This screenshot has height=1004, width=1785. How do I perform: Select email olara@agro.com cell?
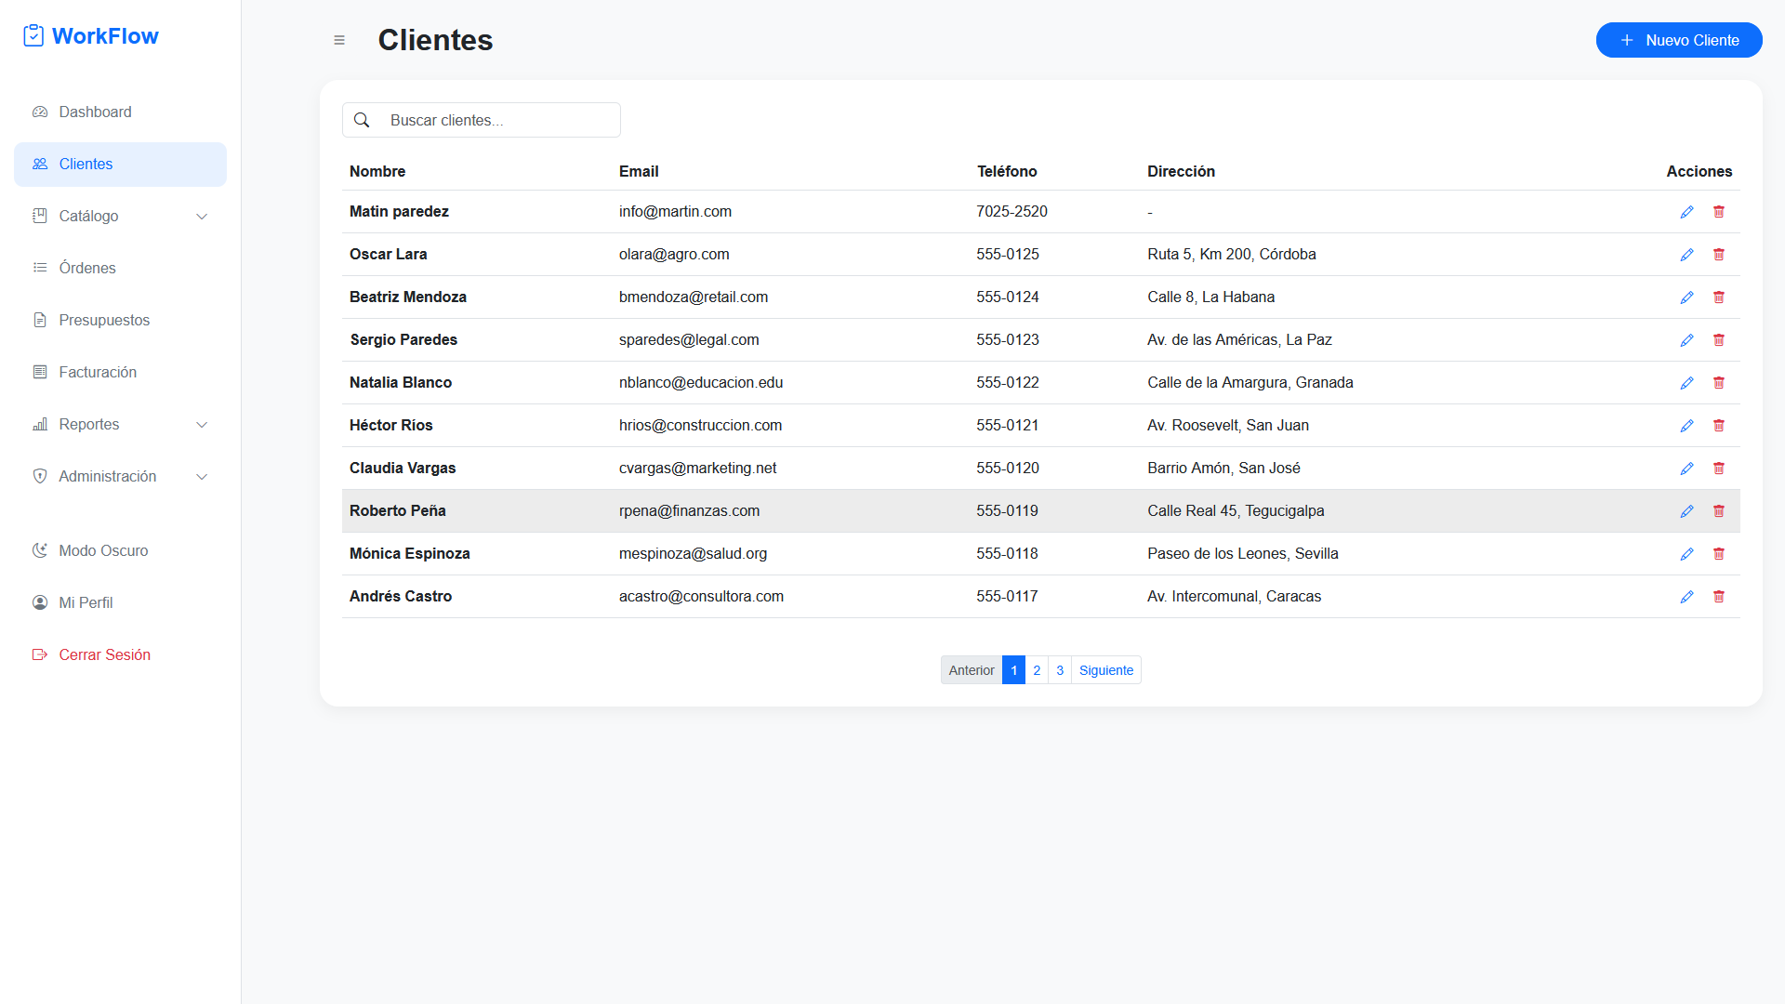674,255
